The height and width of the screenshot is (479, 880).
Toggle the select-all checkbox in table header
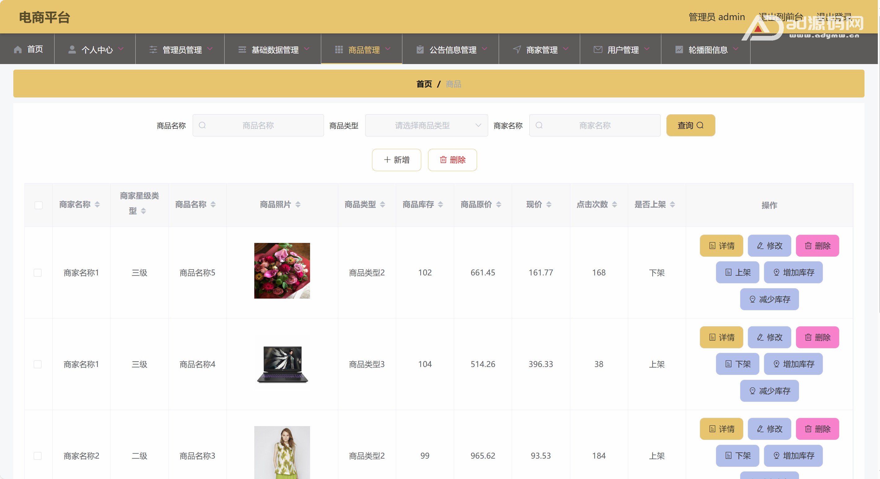point(38,205)
